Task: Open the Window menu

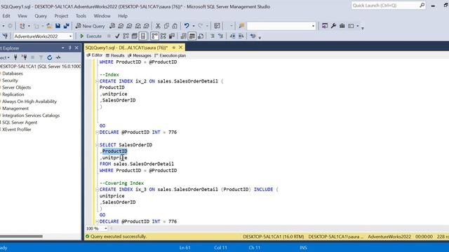Action: coord(102,16)
